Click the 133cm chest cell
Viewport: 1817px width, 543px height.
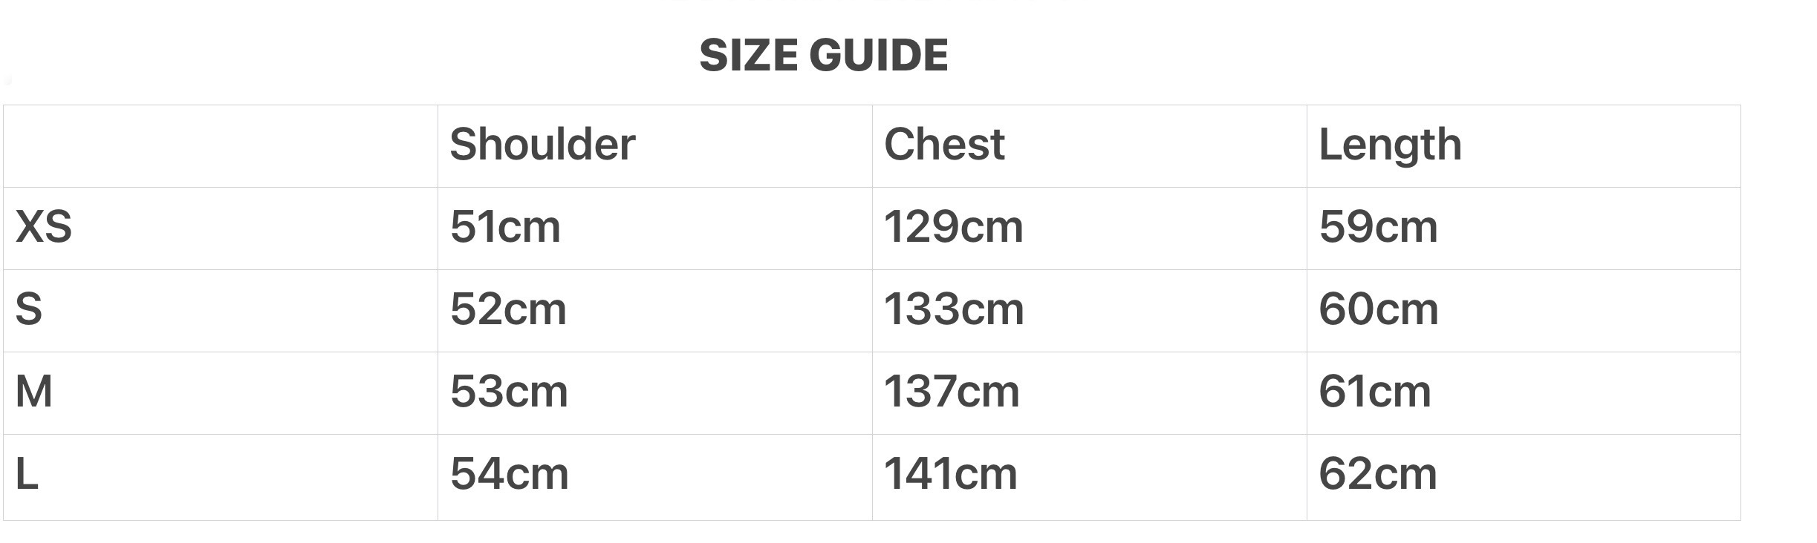pyautogui.click(x=953, y=309)
